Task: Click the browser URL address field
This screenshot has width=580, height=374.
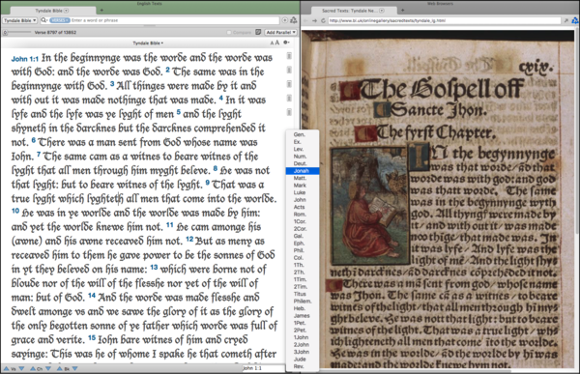Action: click(x=444, y=20)
